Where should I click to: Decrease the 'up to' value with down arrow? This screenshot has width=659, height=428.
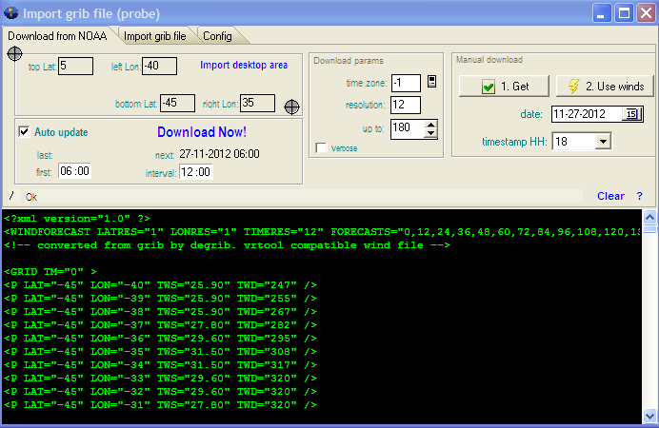click(x=430, y=132)
